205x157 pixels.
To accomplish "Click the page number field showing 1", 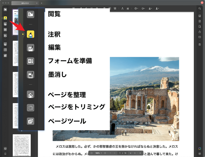I will click(119, 153).
